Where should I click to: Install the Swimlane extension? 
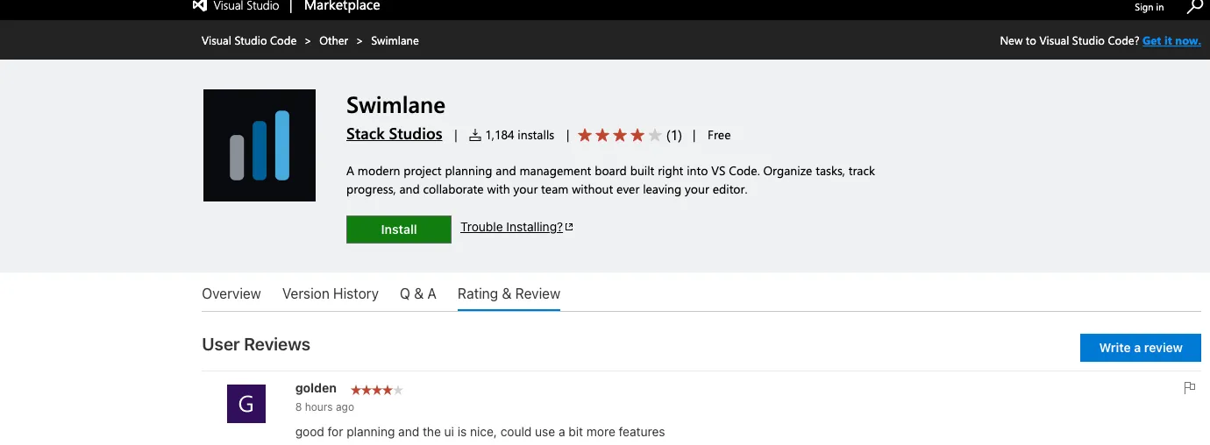[399, 230]
